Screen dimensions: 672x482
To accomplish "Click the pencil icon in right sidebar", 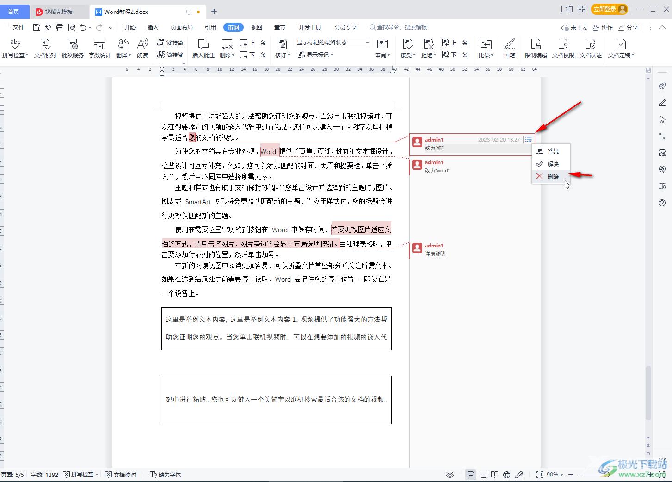I will click(x=662, y=103).
